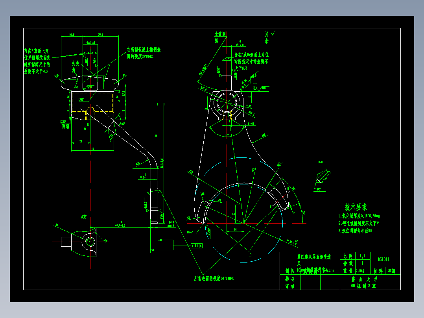Select requirement line 1.氧化层厚度0.15~0.30mm
Viewport: 424px width, 318px height.
[359, 216]
